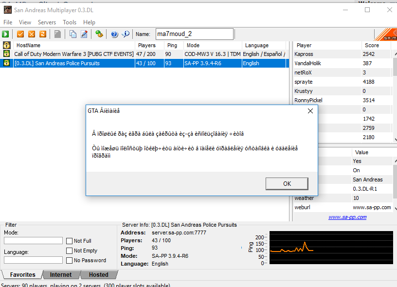Select the San Andreas Police Pursuits server row
Image resolution: width=397 pixels, height=287 pixels.
click(144, 63)
